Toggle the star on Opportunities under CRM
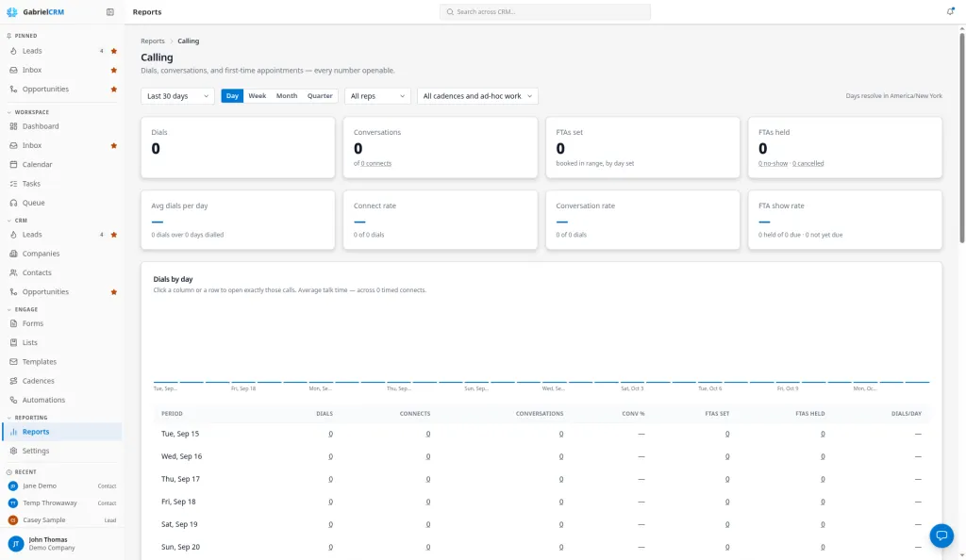 [x=114, y=291]
